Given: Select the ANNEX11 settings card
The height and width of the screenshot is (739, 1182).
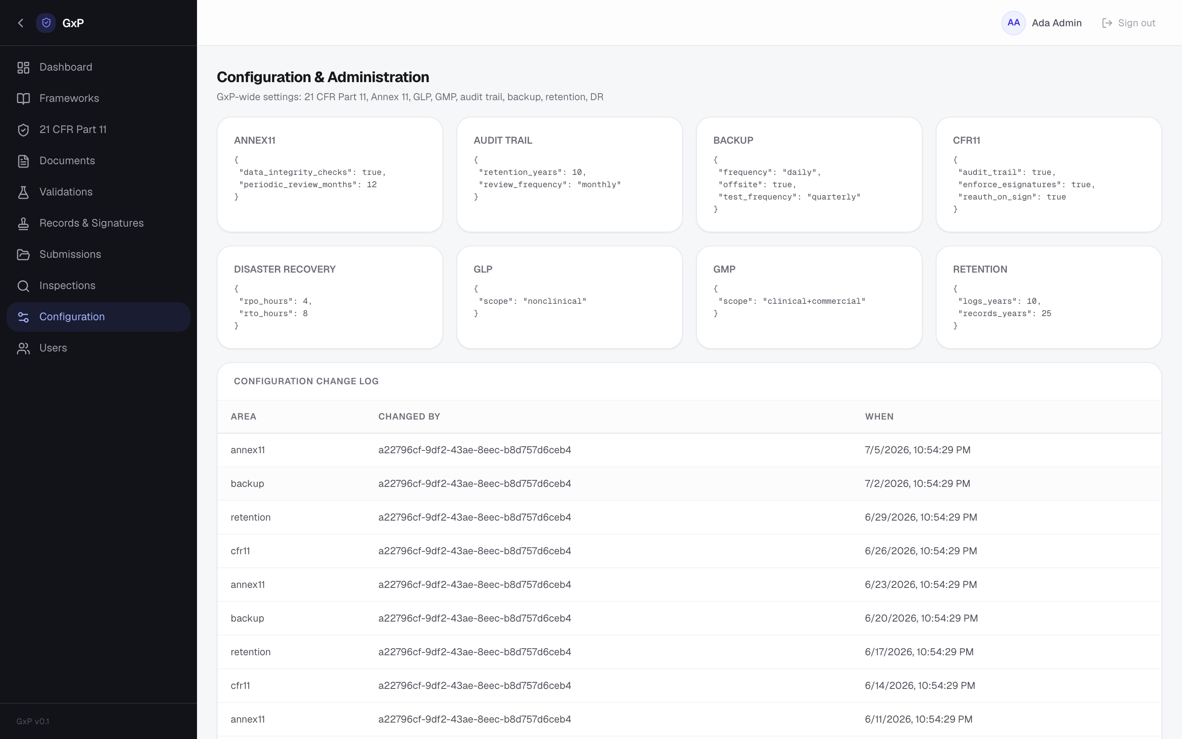Looking at the screenshot, I should coord(330,174).
